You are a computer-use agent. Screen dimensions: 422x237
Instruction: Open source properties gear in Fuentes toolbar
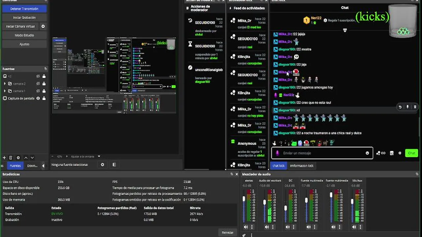(18, 158)
